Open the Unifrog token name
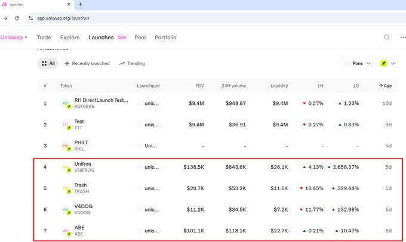 82,164
